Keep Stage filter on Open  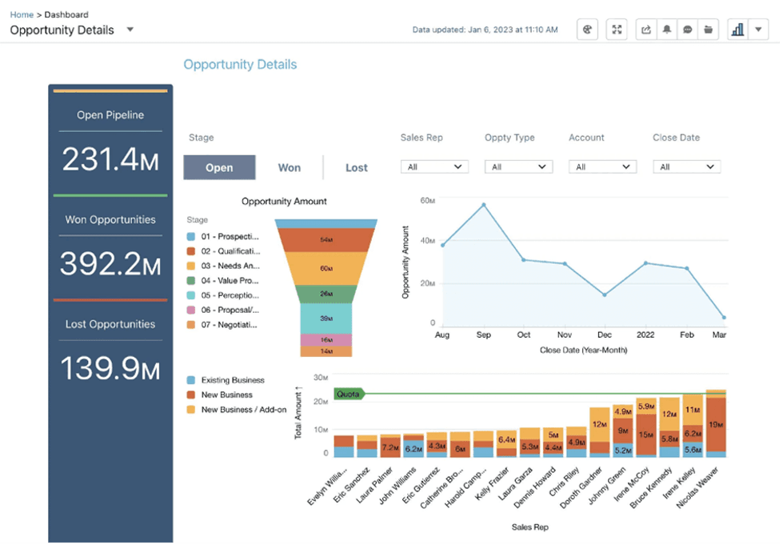219,167
